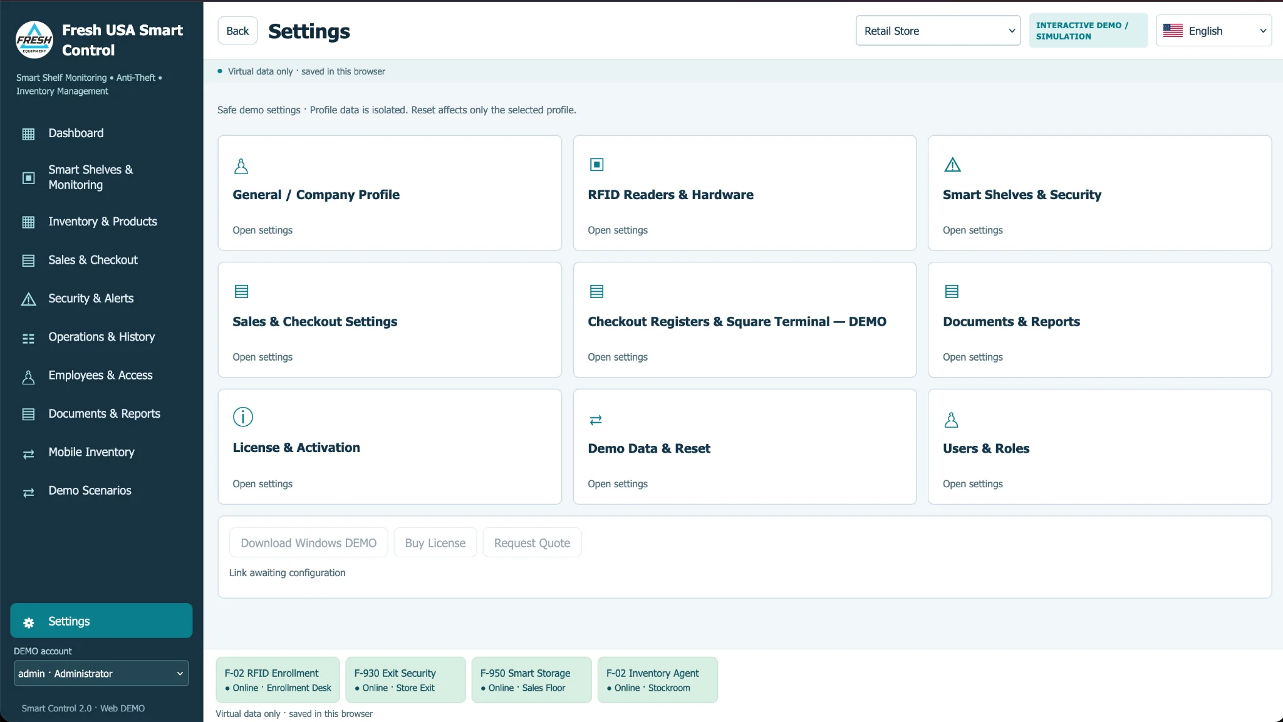Click the Dashboard grid icon in sidebar
Screen dimensions: 1283x722
tap(28, 134)
